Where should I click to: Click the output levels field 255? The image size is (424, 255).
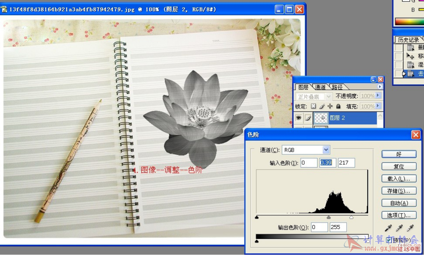point(338,227)
